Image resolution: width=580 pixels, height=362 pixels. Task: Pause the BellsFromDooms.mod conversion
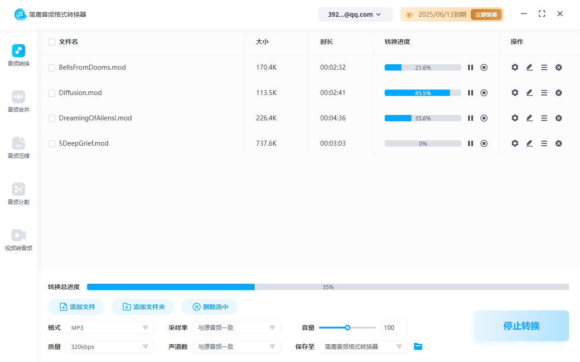[x=470, y=67]
